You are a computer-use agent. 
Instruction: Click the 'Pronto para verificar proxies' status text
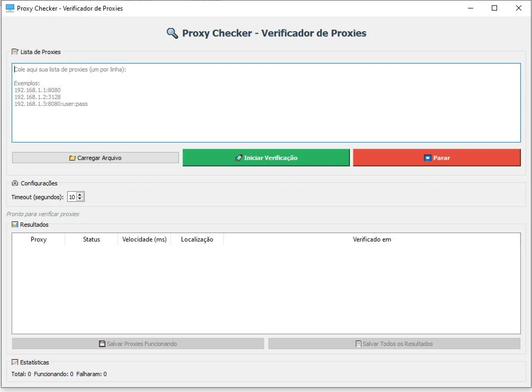[x=43, y=214]
